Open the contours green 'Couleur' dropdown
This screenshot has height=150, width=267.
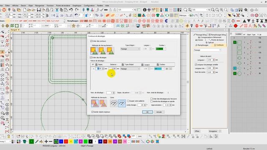tap(161, 49)
